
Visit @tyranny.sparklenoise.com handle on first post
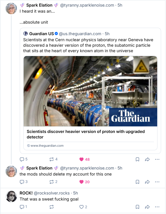tap(87, 5)
